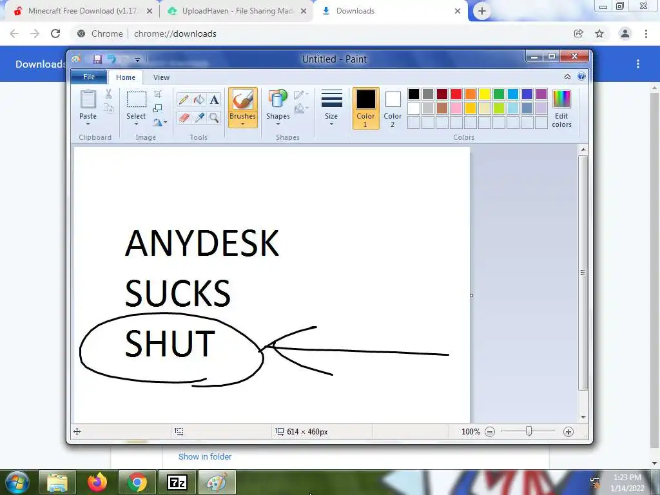Image resolution: width=660 pixels, height=495 pixels.
Task: Open the Select dropdown arrow
Action: pos(136,124)
